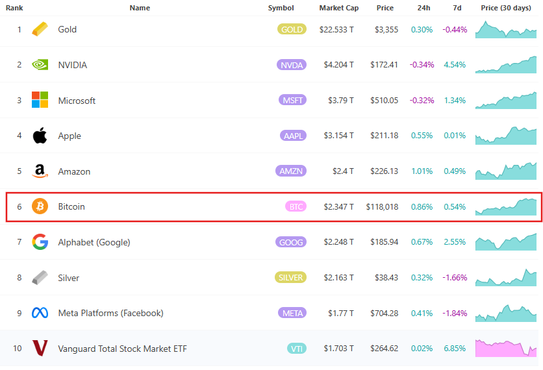Click Silver's 30-day price chart
The width and height of the screenshot is (543, 370).
pos(506,277)
